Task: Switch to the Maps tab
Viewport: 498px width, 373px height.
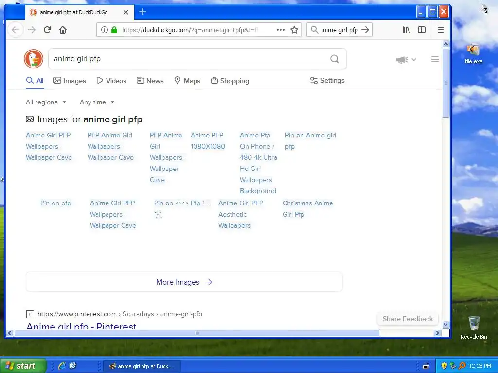Action: coord(187,81)
